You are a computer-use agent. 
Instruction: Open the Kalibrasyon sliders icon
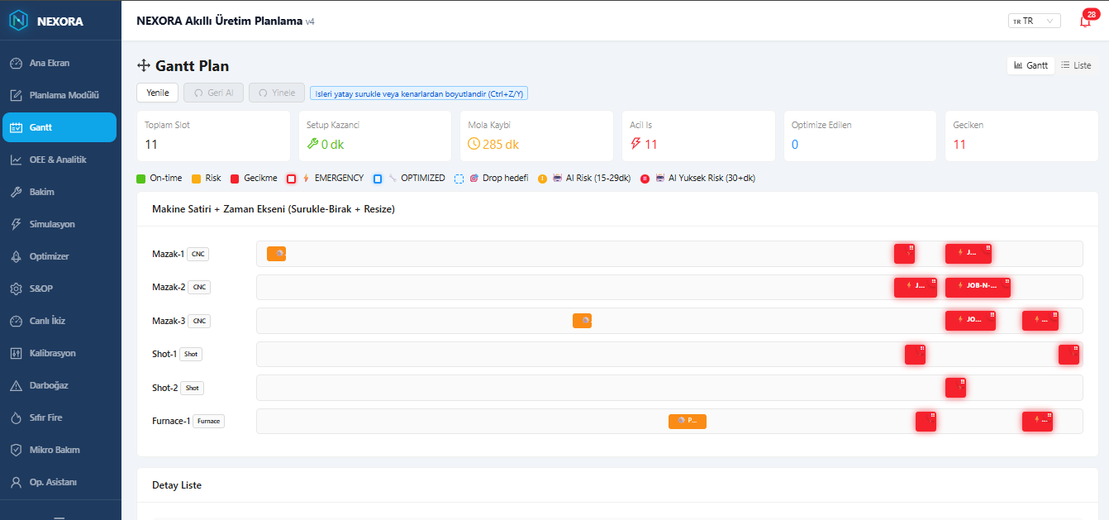16,353
